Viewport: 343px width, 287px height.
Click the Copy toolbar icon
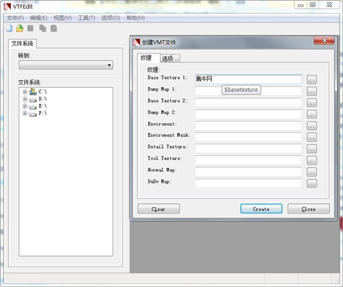43,28
